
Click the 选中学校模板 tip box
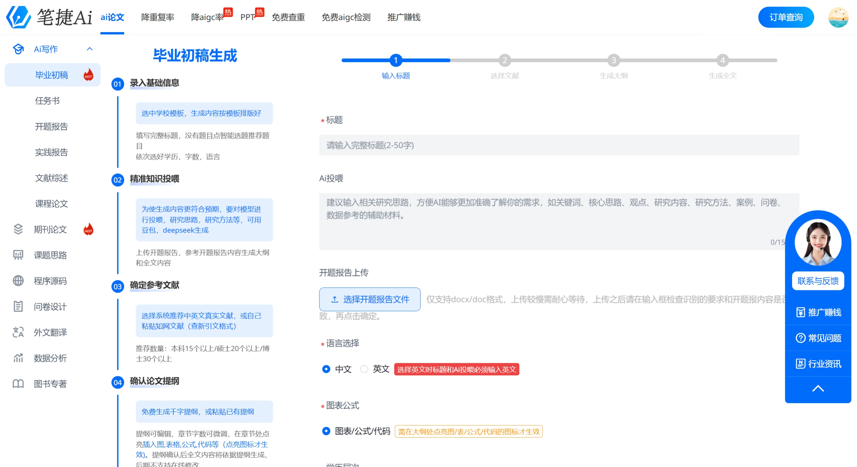204,113
